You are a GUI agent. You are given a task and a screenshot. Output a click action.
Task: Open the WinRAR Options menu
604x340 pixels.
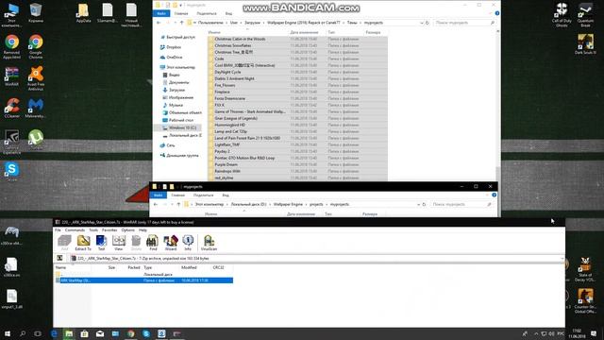[x=128, y=230]
